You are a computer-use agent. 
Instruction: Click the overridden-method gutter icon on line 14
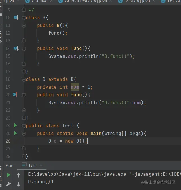point(16,48)
